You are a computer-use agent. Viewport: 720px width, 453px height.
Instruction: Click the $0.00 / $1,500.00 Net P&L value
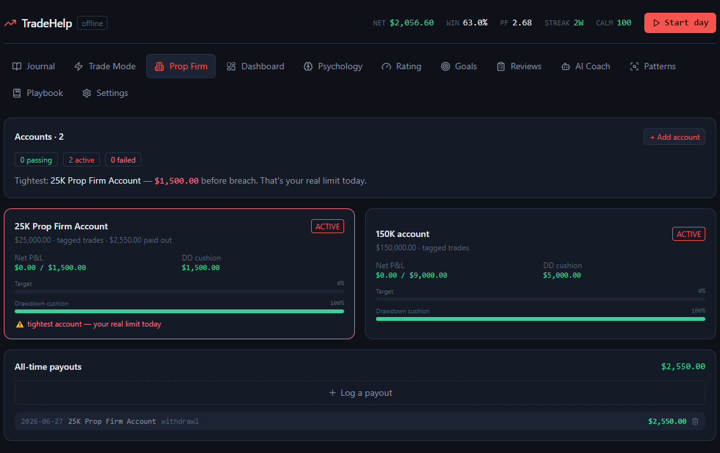point(50,267)
